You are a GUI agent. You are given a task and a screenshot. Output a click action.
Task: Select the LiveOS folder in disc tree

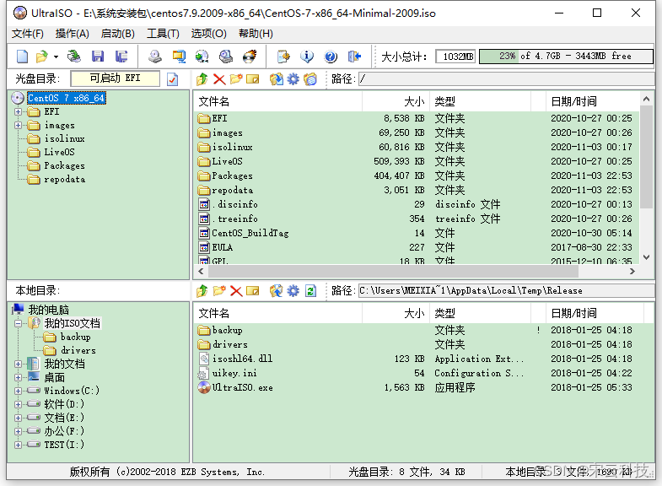pyautogui.click(x=60, y=153)
